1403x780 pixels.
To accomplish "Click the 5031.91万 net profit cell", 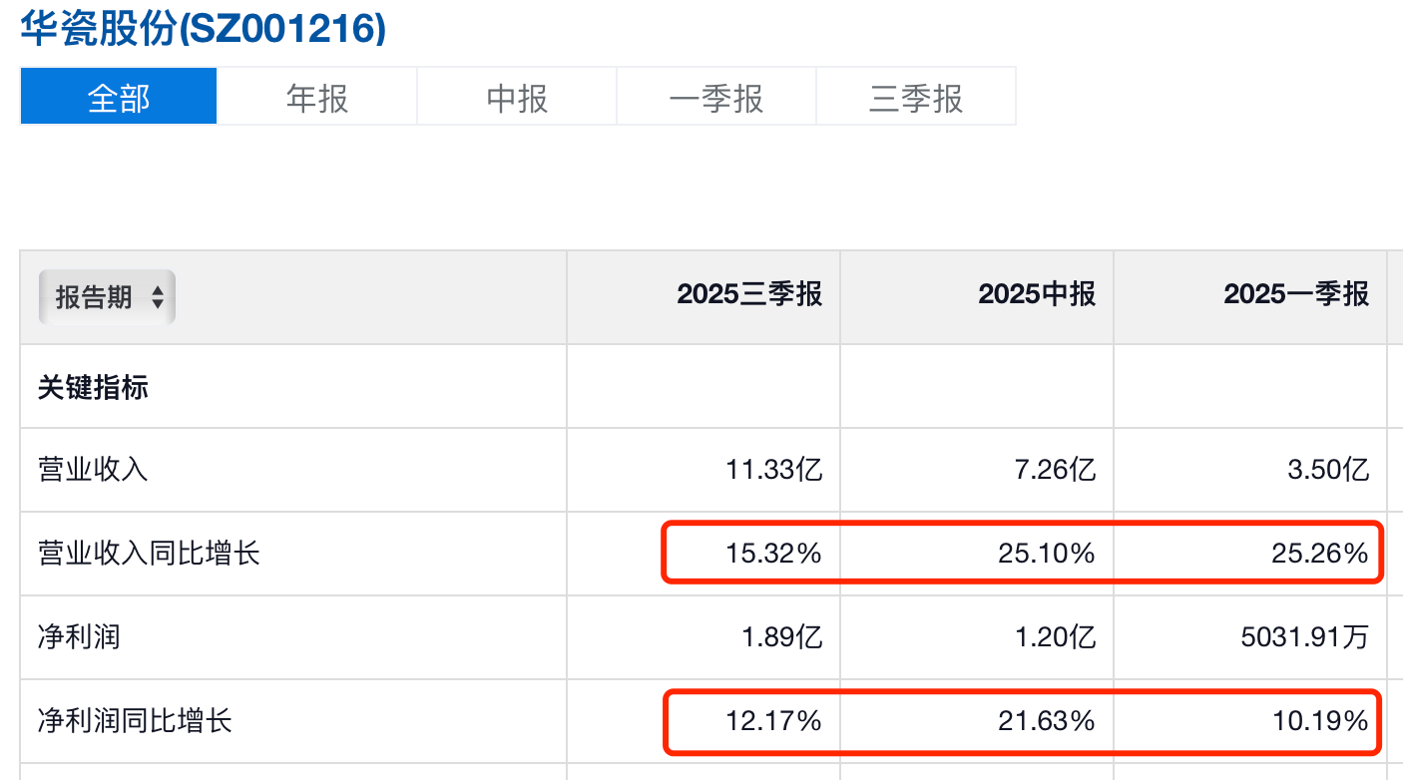I will coord(1304,636).
